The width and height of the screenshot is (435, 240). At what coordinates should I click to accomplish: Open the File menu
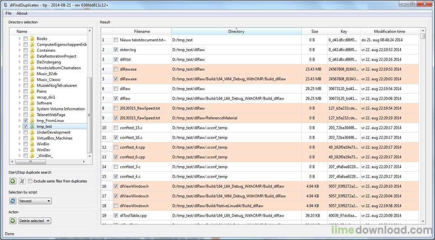8,13
